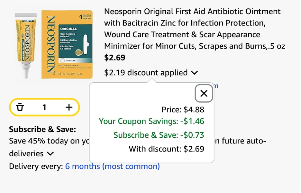
Task: Dismiss the price breakdown popup with the X
Action: [x=204, y=93]
